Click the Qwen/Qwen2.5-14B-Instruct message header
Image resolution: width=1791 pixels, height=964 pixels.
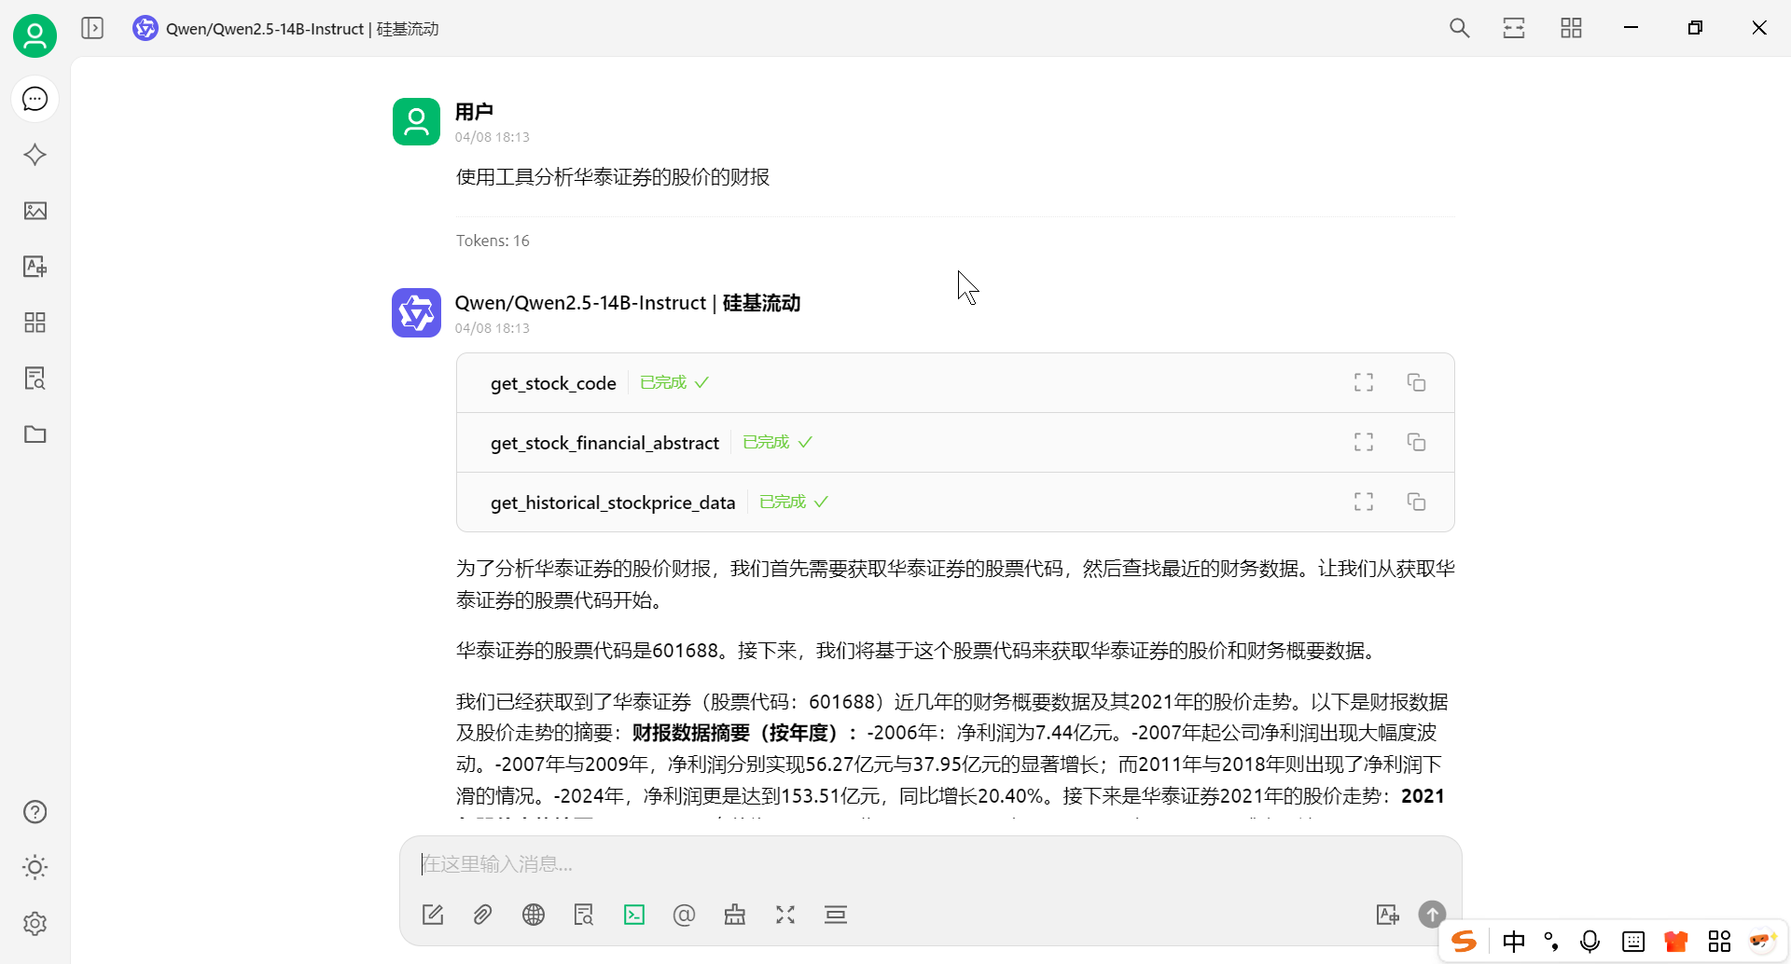pos(628,303)
